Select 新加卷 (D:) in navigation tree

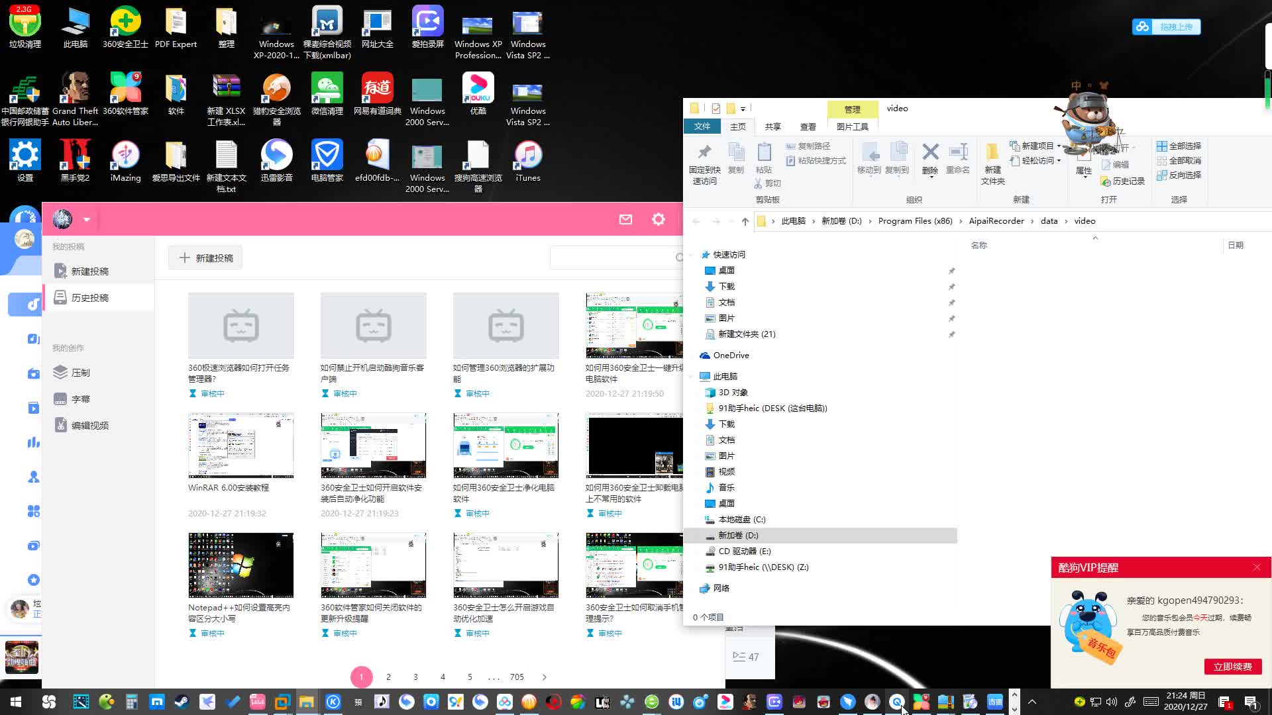(738, 535)
